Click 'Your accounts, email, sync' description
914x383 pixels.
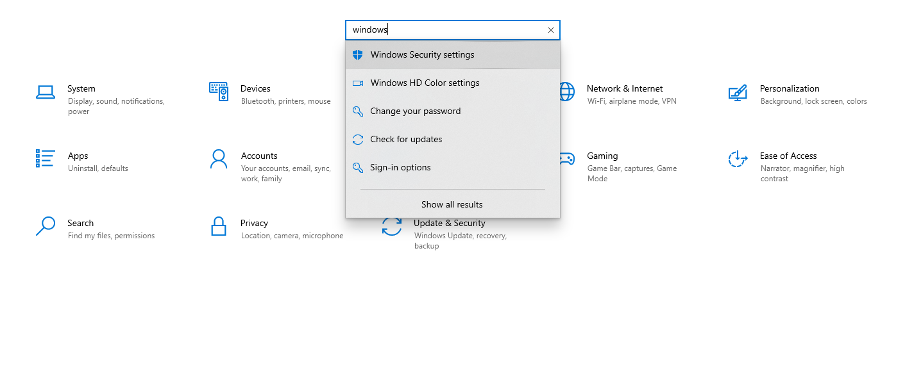pyautogui.click(x=286, y=174)
